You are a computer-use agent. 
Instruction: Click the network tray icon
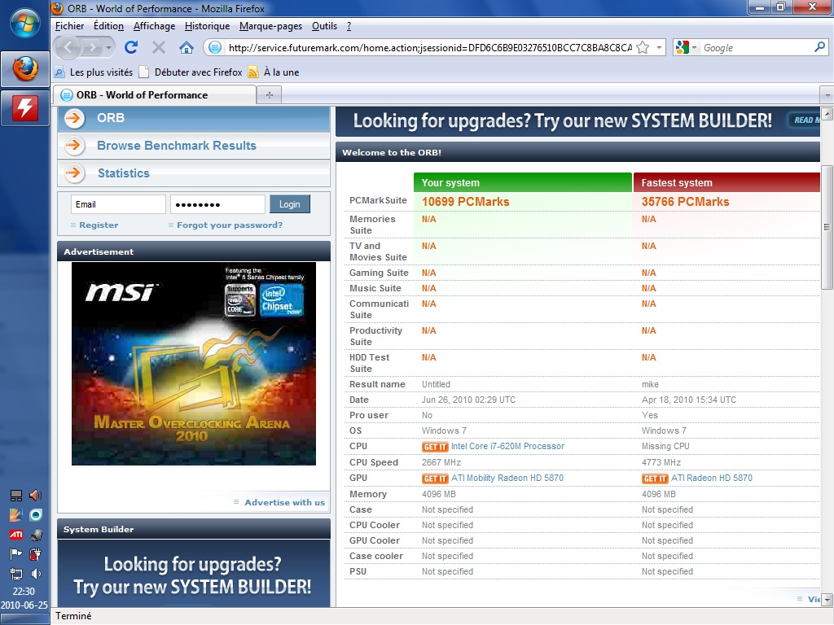(16, 574)
